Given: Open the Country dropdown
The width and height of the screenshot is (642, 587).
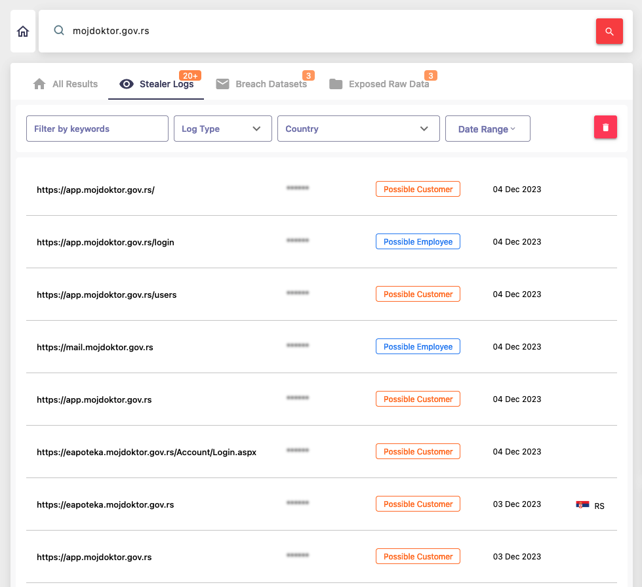Looking at the screenshot, I should coord(359,129).
